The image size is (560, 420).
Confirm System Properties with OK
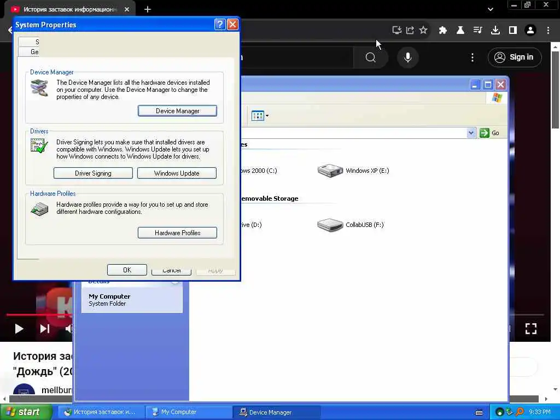(x=127, y=270)
